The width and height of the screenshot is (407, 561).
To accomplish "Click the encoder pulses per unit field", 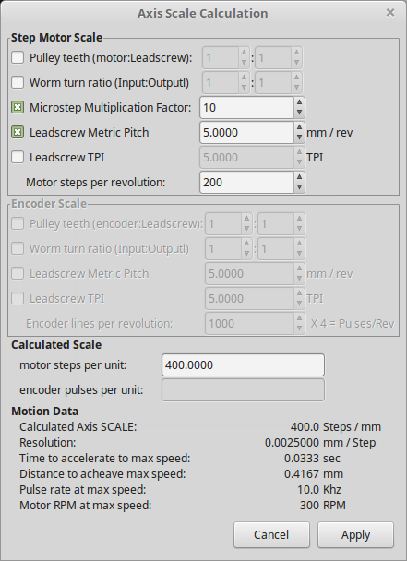I will click(x=243, y=389).
